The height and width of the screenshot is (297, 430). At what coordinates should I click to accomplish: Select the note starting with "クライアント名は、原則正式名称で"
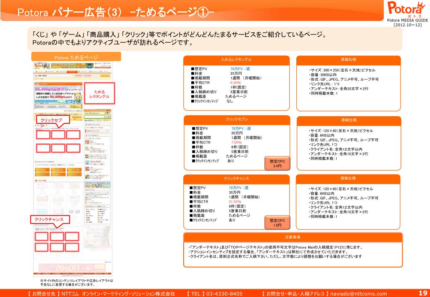point(275,257)
